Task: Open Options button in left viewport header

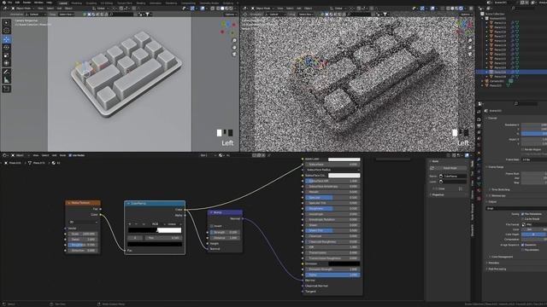Action: click(x=230, y=14)
